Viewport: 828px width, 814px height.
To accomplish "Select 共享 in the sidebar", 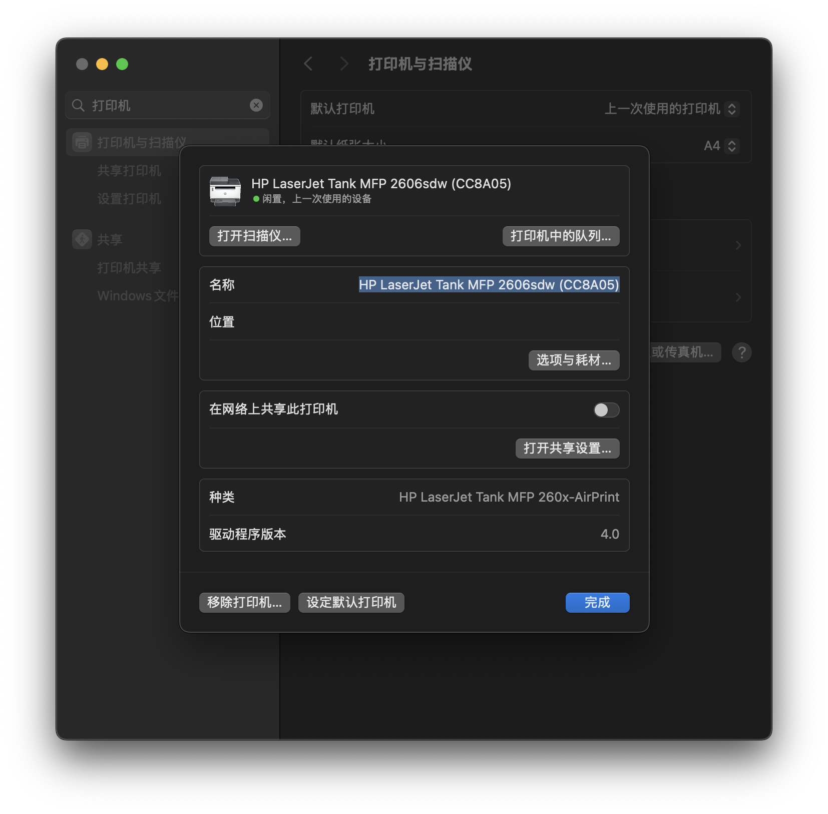I will (110, 239).
